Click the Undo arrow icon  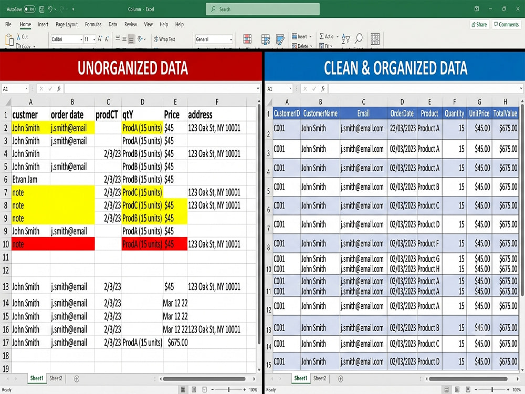pos(50,9)
